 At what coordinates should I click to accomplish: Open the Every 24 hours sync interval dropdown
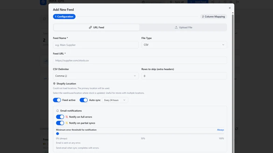115,100
